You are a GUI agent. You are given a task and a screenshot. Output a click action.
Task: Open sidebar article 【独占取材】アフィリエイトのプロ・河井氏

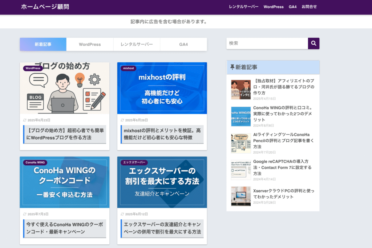(284, 87)
